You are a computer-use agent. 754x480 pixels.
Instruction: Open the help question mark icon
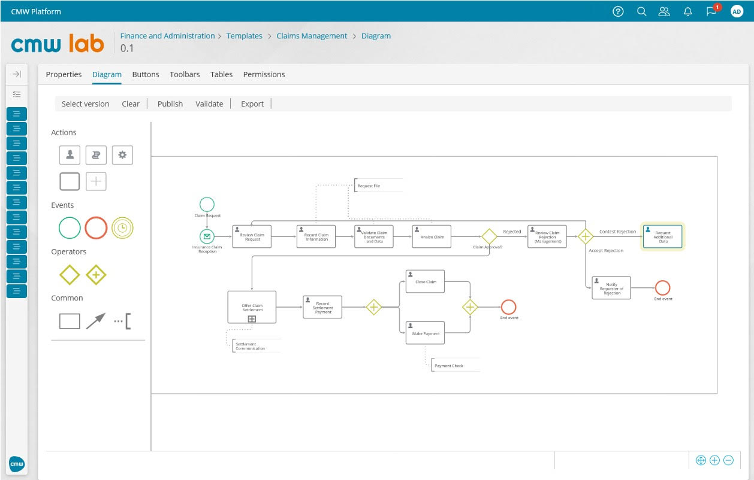coord(618,11)
